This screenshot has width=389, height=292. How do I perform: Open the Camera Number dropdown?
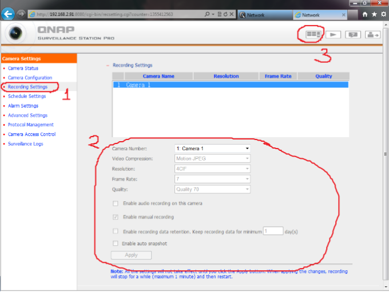click(212, 149)
